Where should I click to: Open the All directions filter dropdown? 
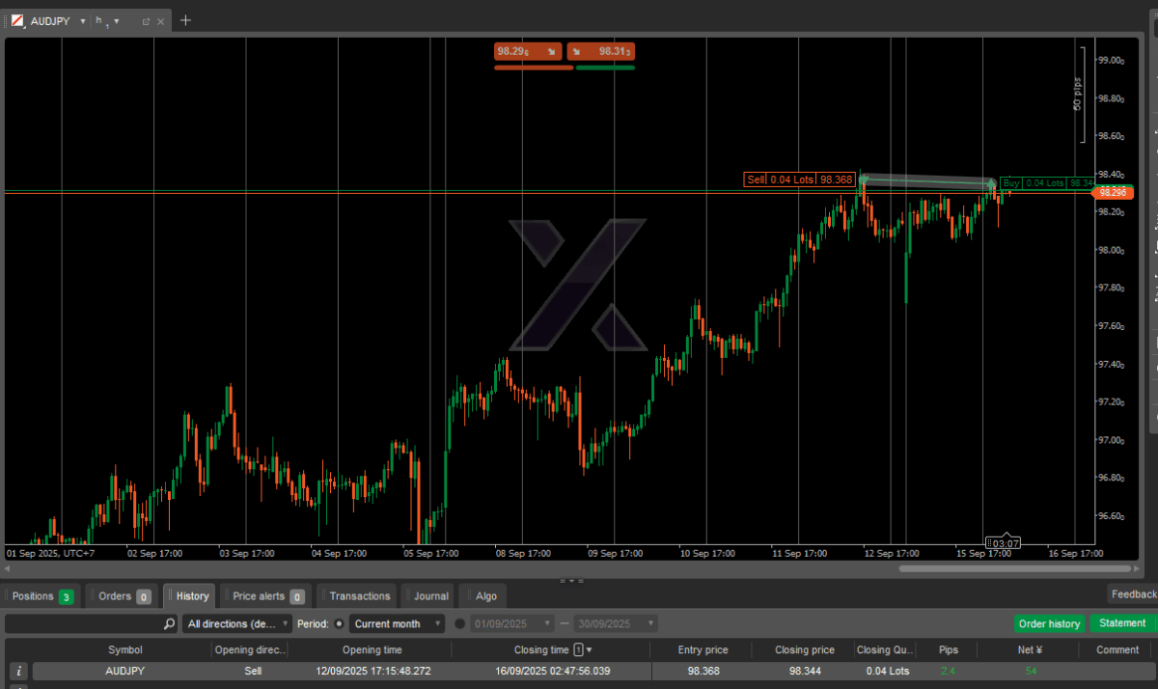click(x=236, y=623)
